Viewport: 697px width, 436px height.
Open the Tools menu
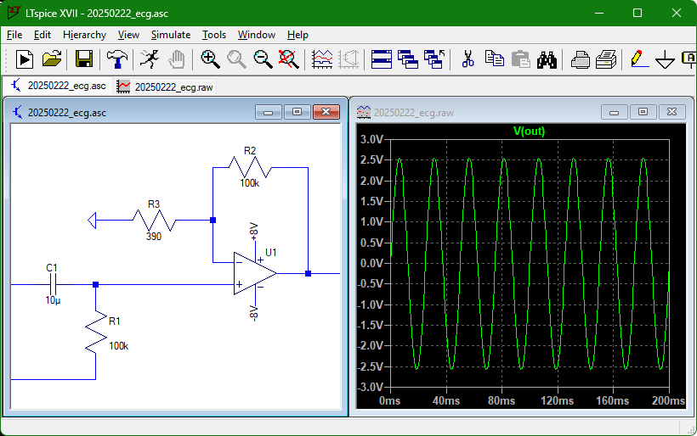point(214,35)
